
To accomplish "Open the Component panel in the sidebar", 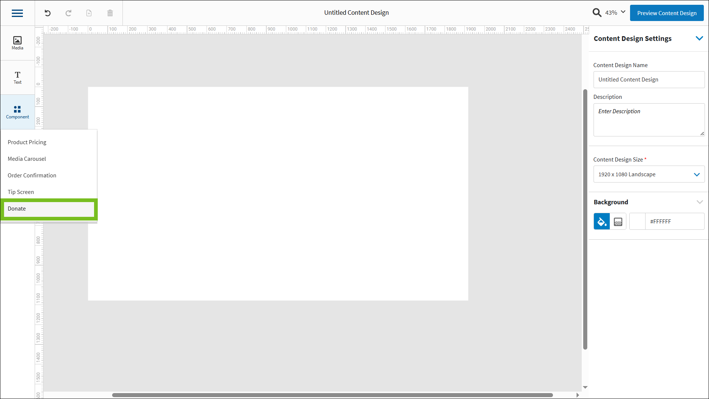I will pos(17,112).
